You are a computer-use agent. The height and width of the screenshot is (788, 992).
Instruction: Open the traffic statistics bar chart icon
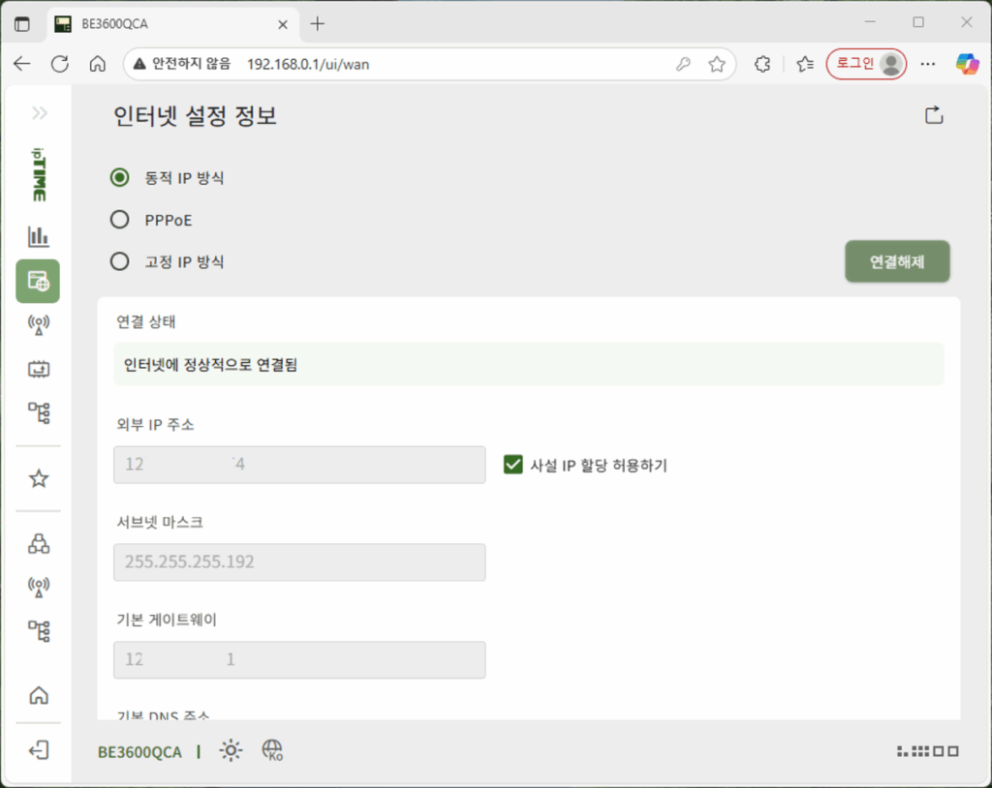coord(38,235)
